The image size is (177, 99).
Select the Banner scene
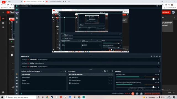coord(44,80)
